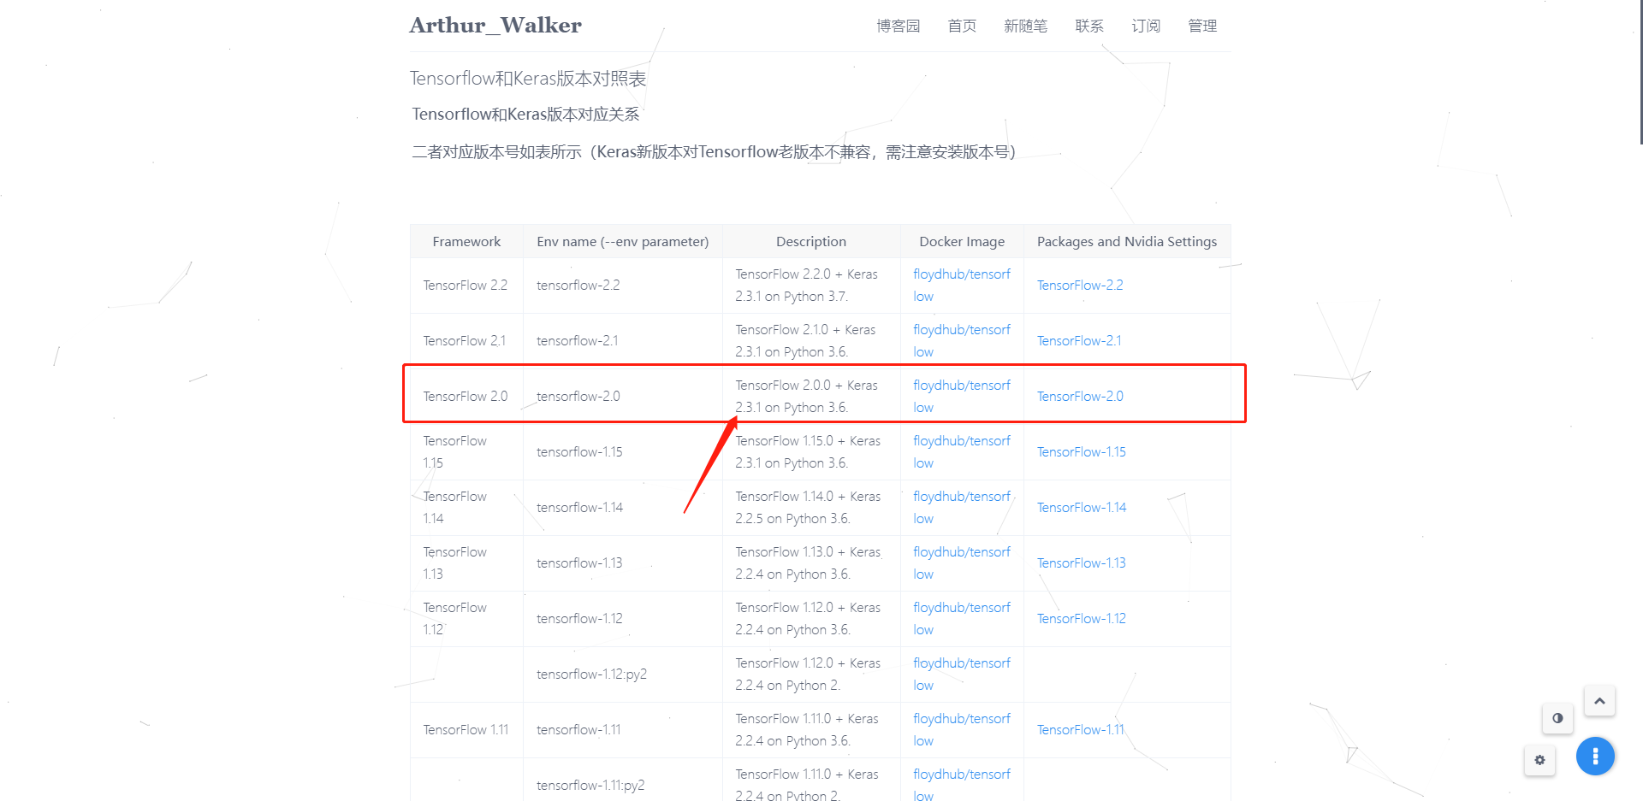Click the TensorFlow 2.0 framework cell
Viewport: 1643px width, 801px height.
point(466,397)
